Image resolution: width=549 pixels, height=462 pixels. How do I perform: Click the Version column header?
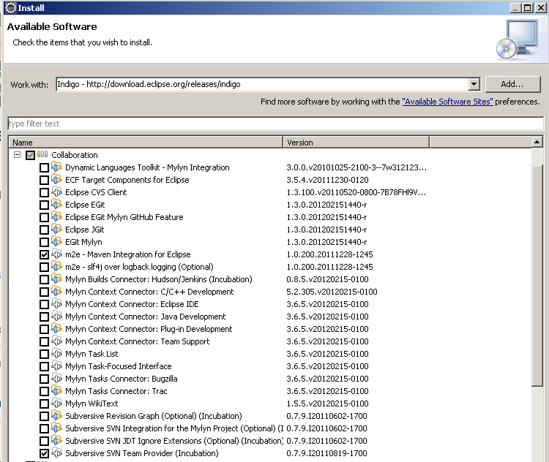356,143
